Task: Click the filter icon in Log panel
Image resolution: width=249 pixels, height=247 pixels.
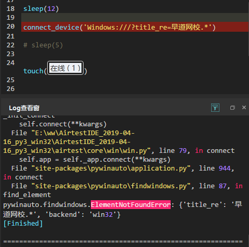Action: pyautogui.click(x=215, y=108)
